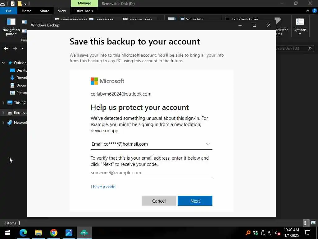Screen dimensions: 318x239
Task: Open the Photos app taskbar icon
Action: tap(69, 232)
